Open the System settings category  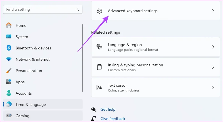tap(43, 37)
